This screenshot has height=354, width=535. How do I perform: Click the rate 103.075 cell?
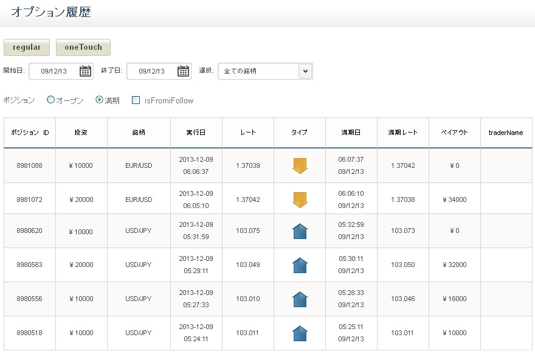tap(248, 231)
